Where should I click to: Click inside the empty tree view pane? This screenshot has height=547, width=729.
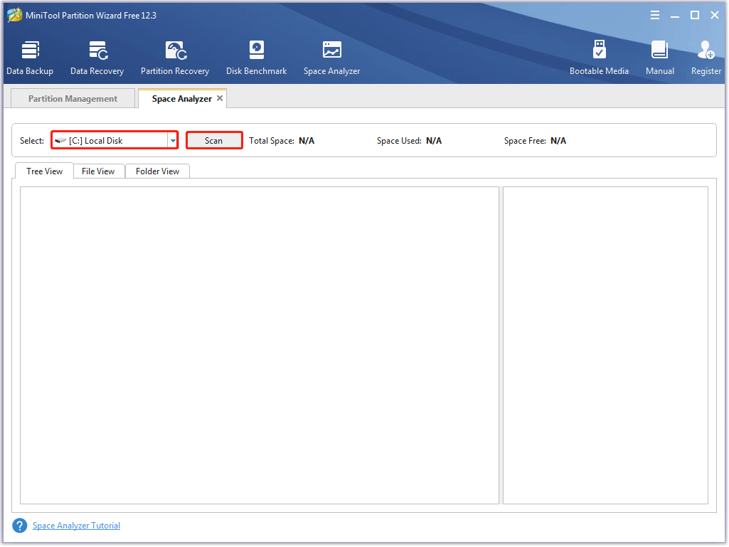(260, 345)
